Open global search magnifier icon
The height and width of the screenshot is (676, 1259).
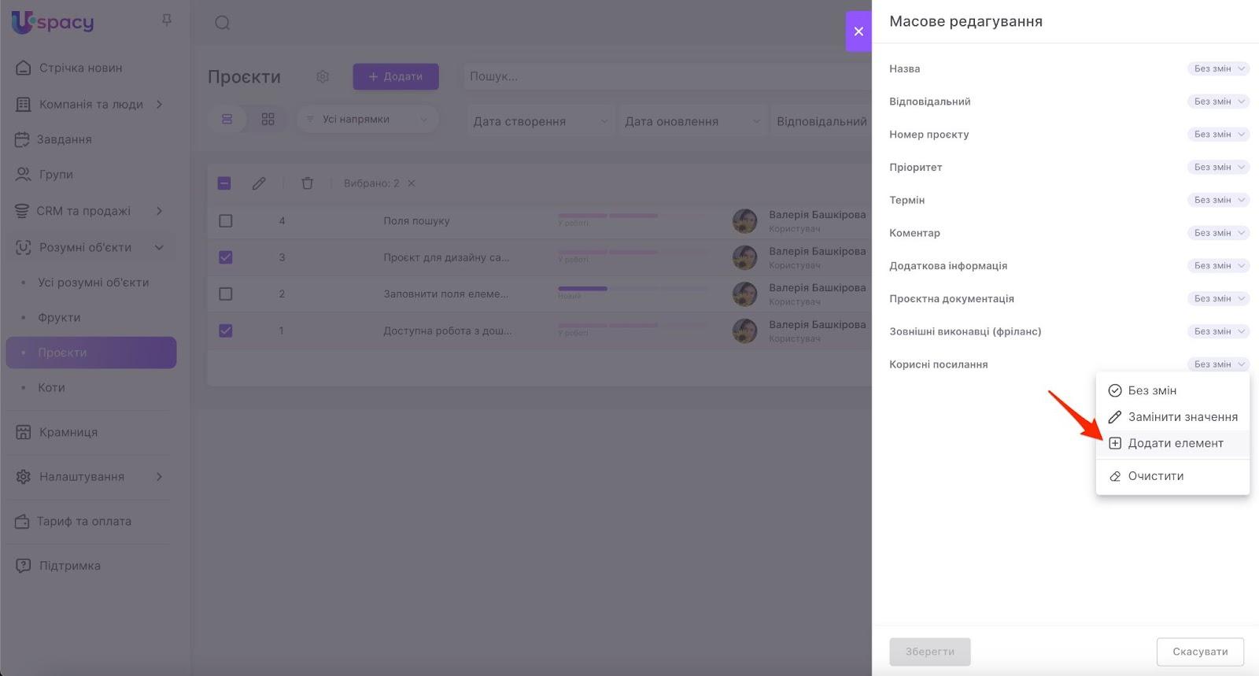pos(223,23)
